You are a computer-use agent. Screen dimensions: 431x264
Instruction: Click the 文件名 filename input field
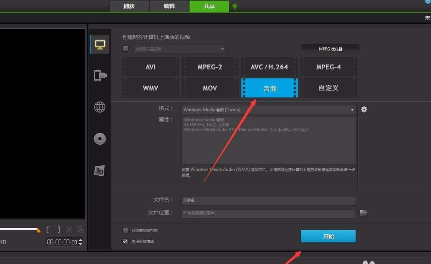pyautogui.click(x=267, y=200)
